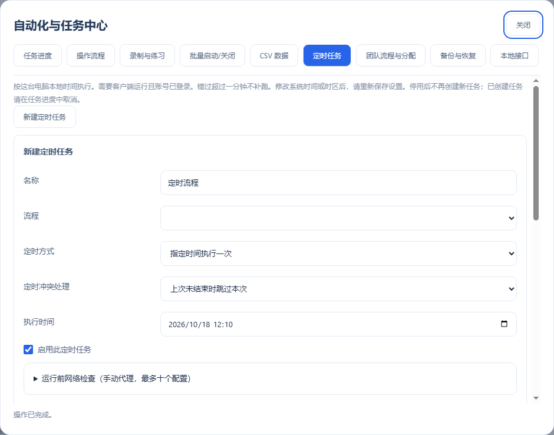Viewport: 554px width, 435px height.
Task: Open the 录制与练习 tab
Action: [147, 55]
